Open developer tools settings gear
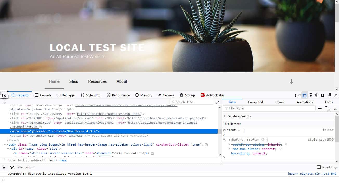This screenshot has height=183, width=339. 317,95
